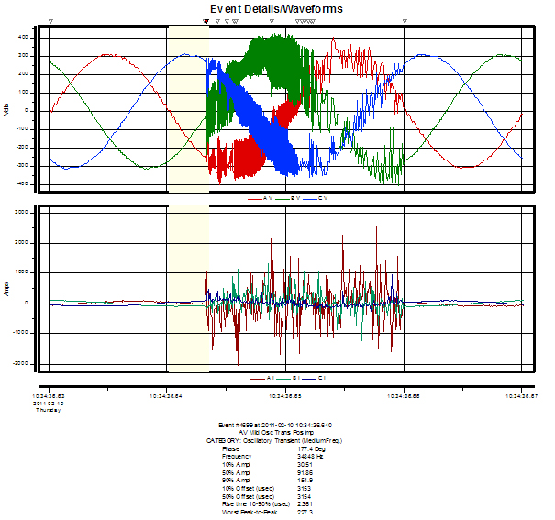Click the Event Details/Waveforms chart title
555x520 pixels.
pyautogui.click(x=277, y=8)
